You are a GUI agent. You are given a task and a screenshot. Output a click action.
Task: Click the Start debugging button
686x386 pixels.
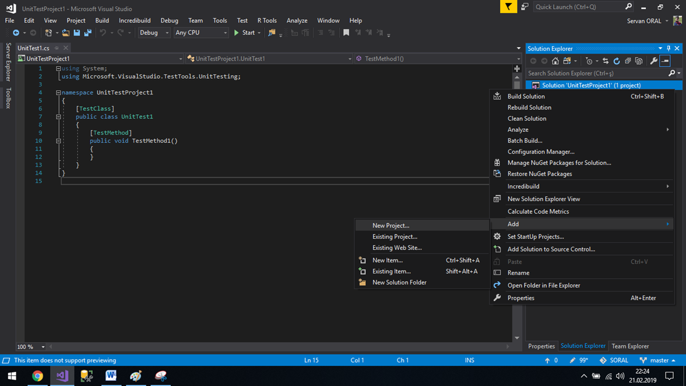click(244, 33)
